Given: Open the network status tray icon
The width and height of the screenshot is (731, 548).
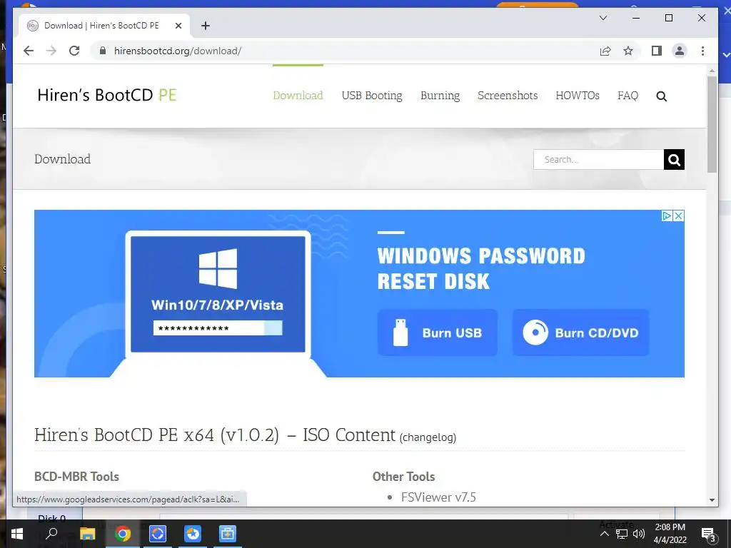Looking at the screenshot, I should coord(622,534).
